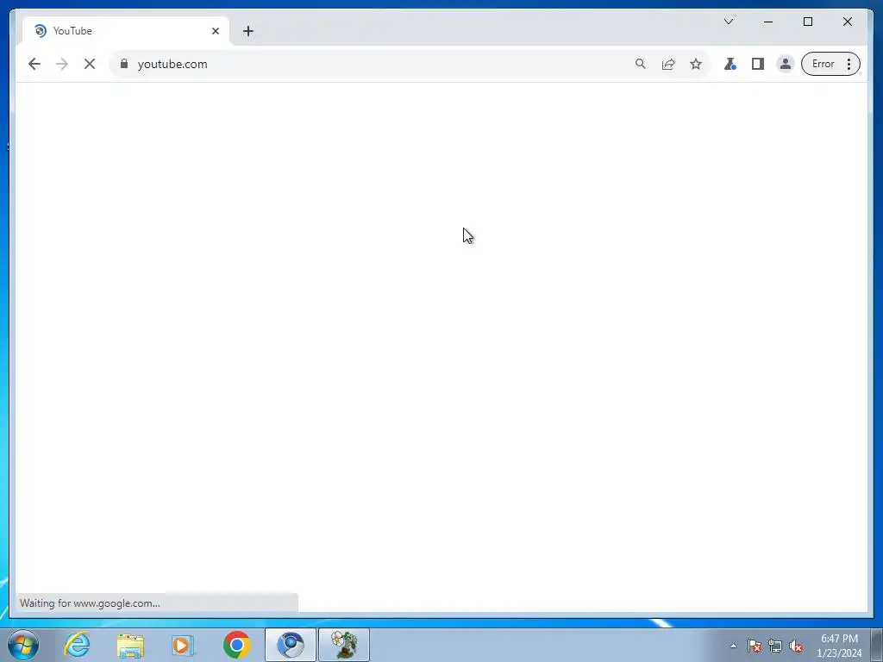
Task: View site information via the lock icon
Action: pyautogui.click(x=124, y=64)
